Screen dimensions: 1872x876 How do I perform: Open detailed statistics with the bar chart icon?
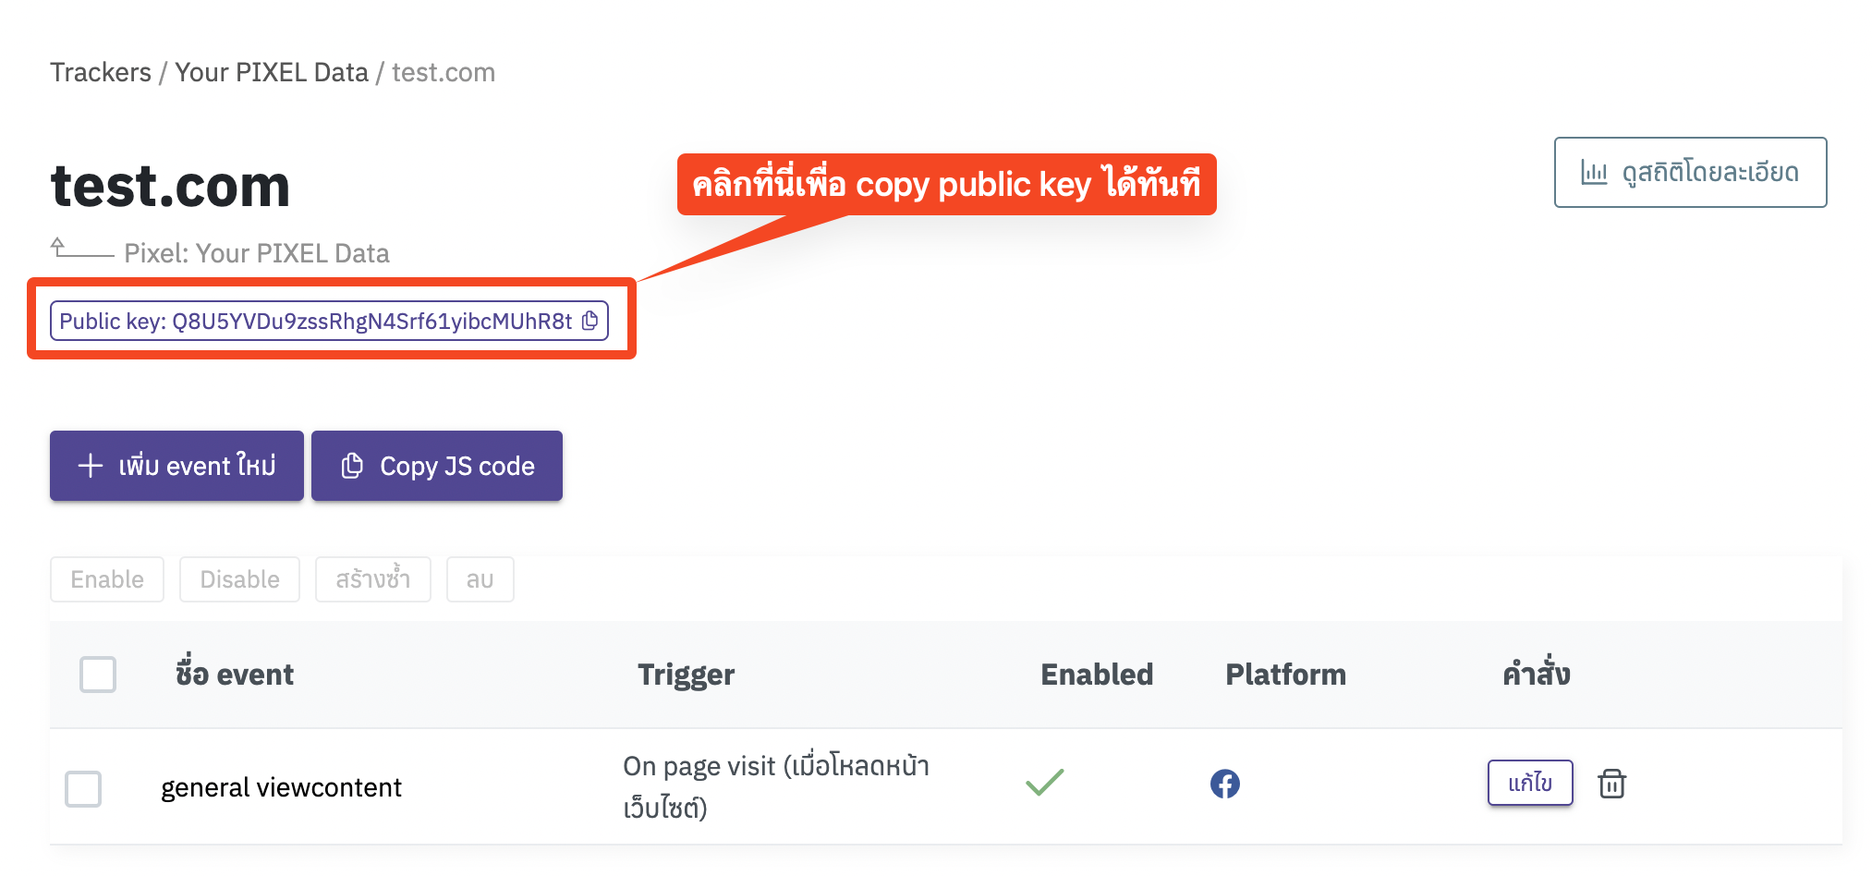click(x=1593, y=171)
